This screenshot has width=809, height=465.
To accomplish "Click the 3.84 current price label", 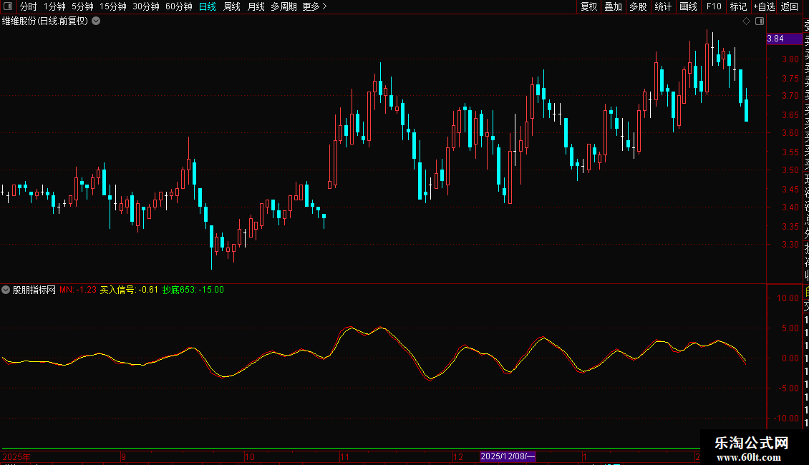I will point(784,39).
